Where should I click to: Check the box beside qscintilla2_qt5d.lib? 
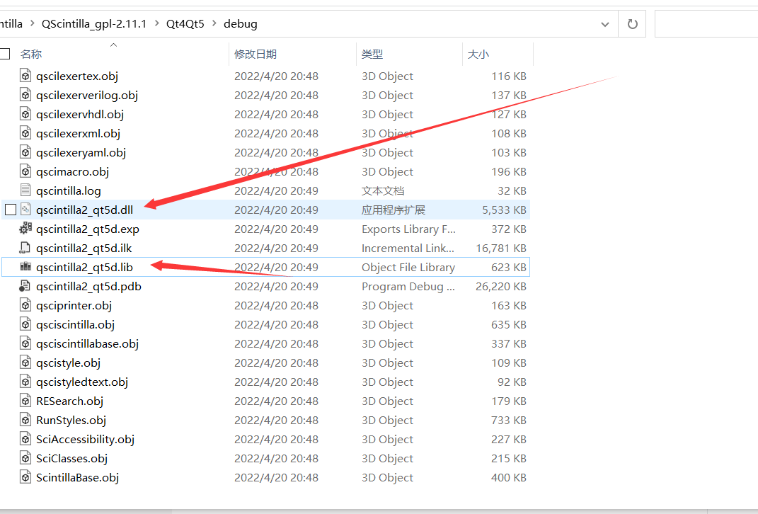click(x=9, y=267)
